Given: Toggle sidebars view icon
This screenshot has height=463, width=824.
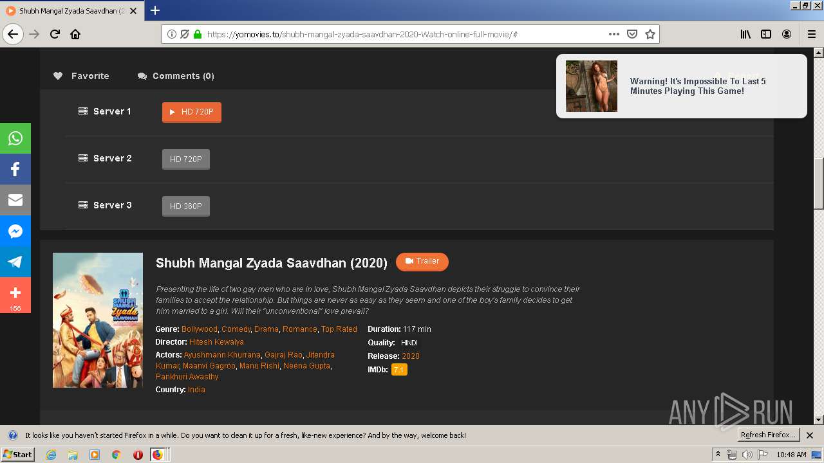Looking at the screenshot, I should [766, 34].
